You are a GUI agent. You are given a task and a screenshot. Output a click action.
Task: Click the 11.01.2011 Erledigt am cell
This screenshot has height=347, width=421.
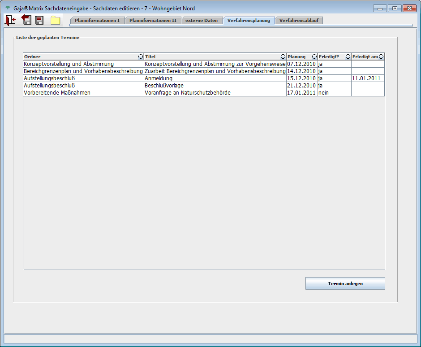[367, 78]
